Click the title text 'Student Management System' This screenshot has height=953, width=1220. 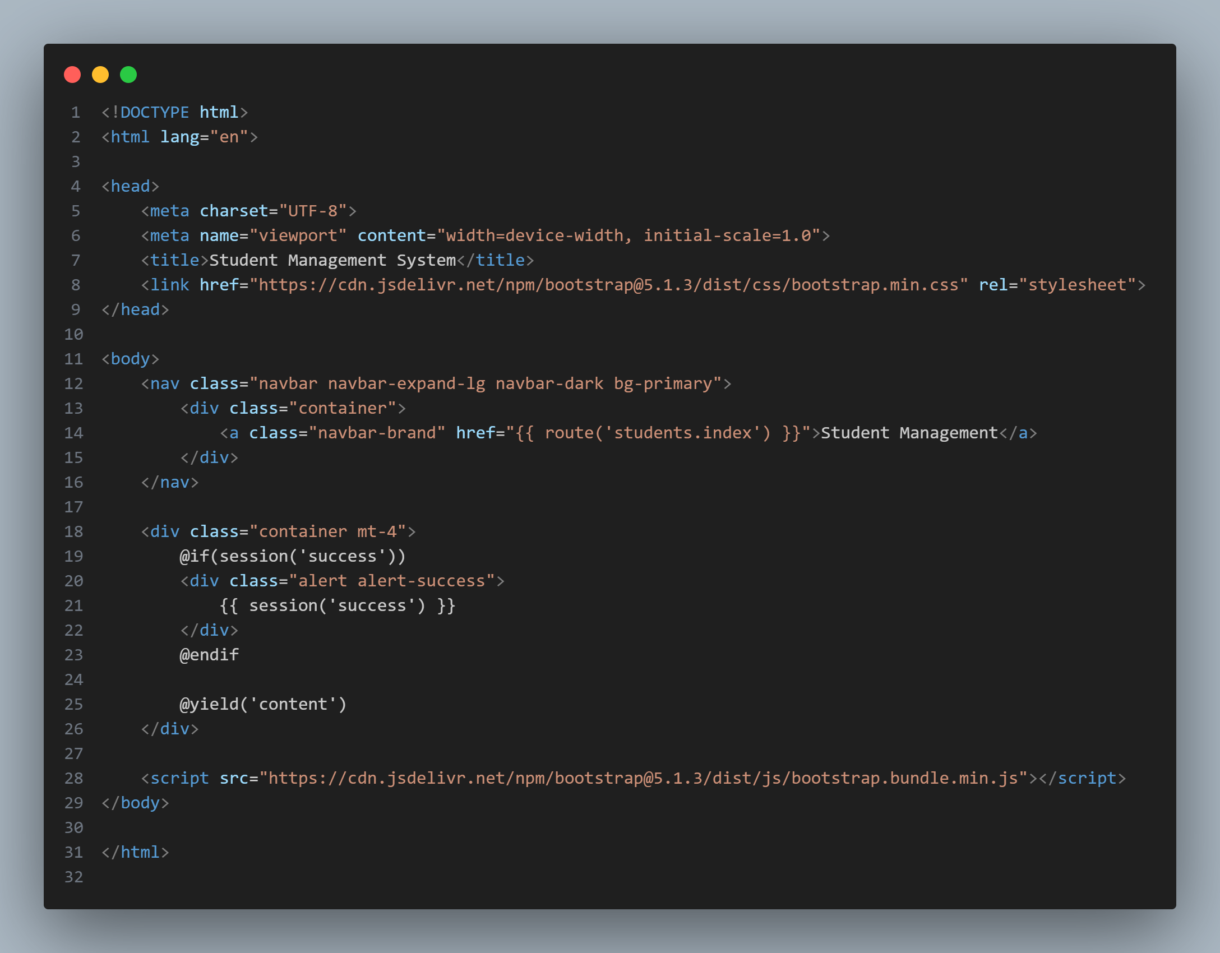pos(332,260)
